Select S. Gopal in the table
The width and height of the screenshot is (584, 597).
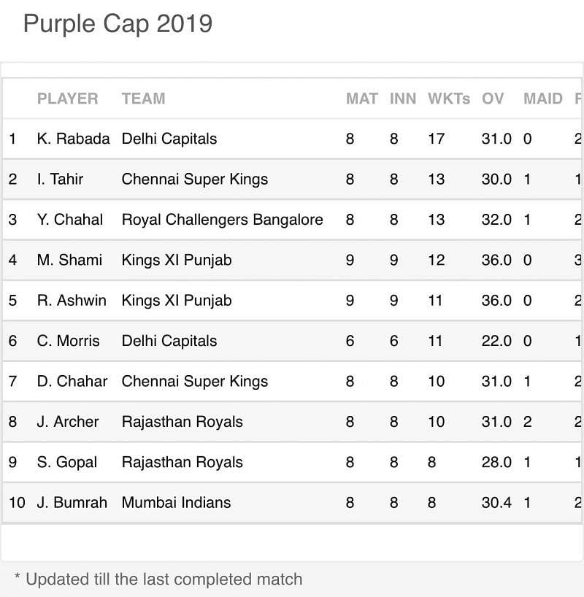coord(67,462)
